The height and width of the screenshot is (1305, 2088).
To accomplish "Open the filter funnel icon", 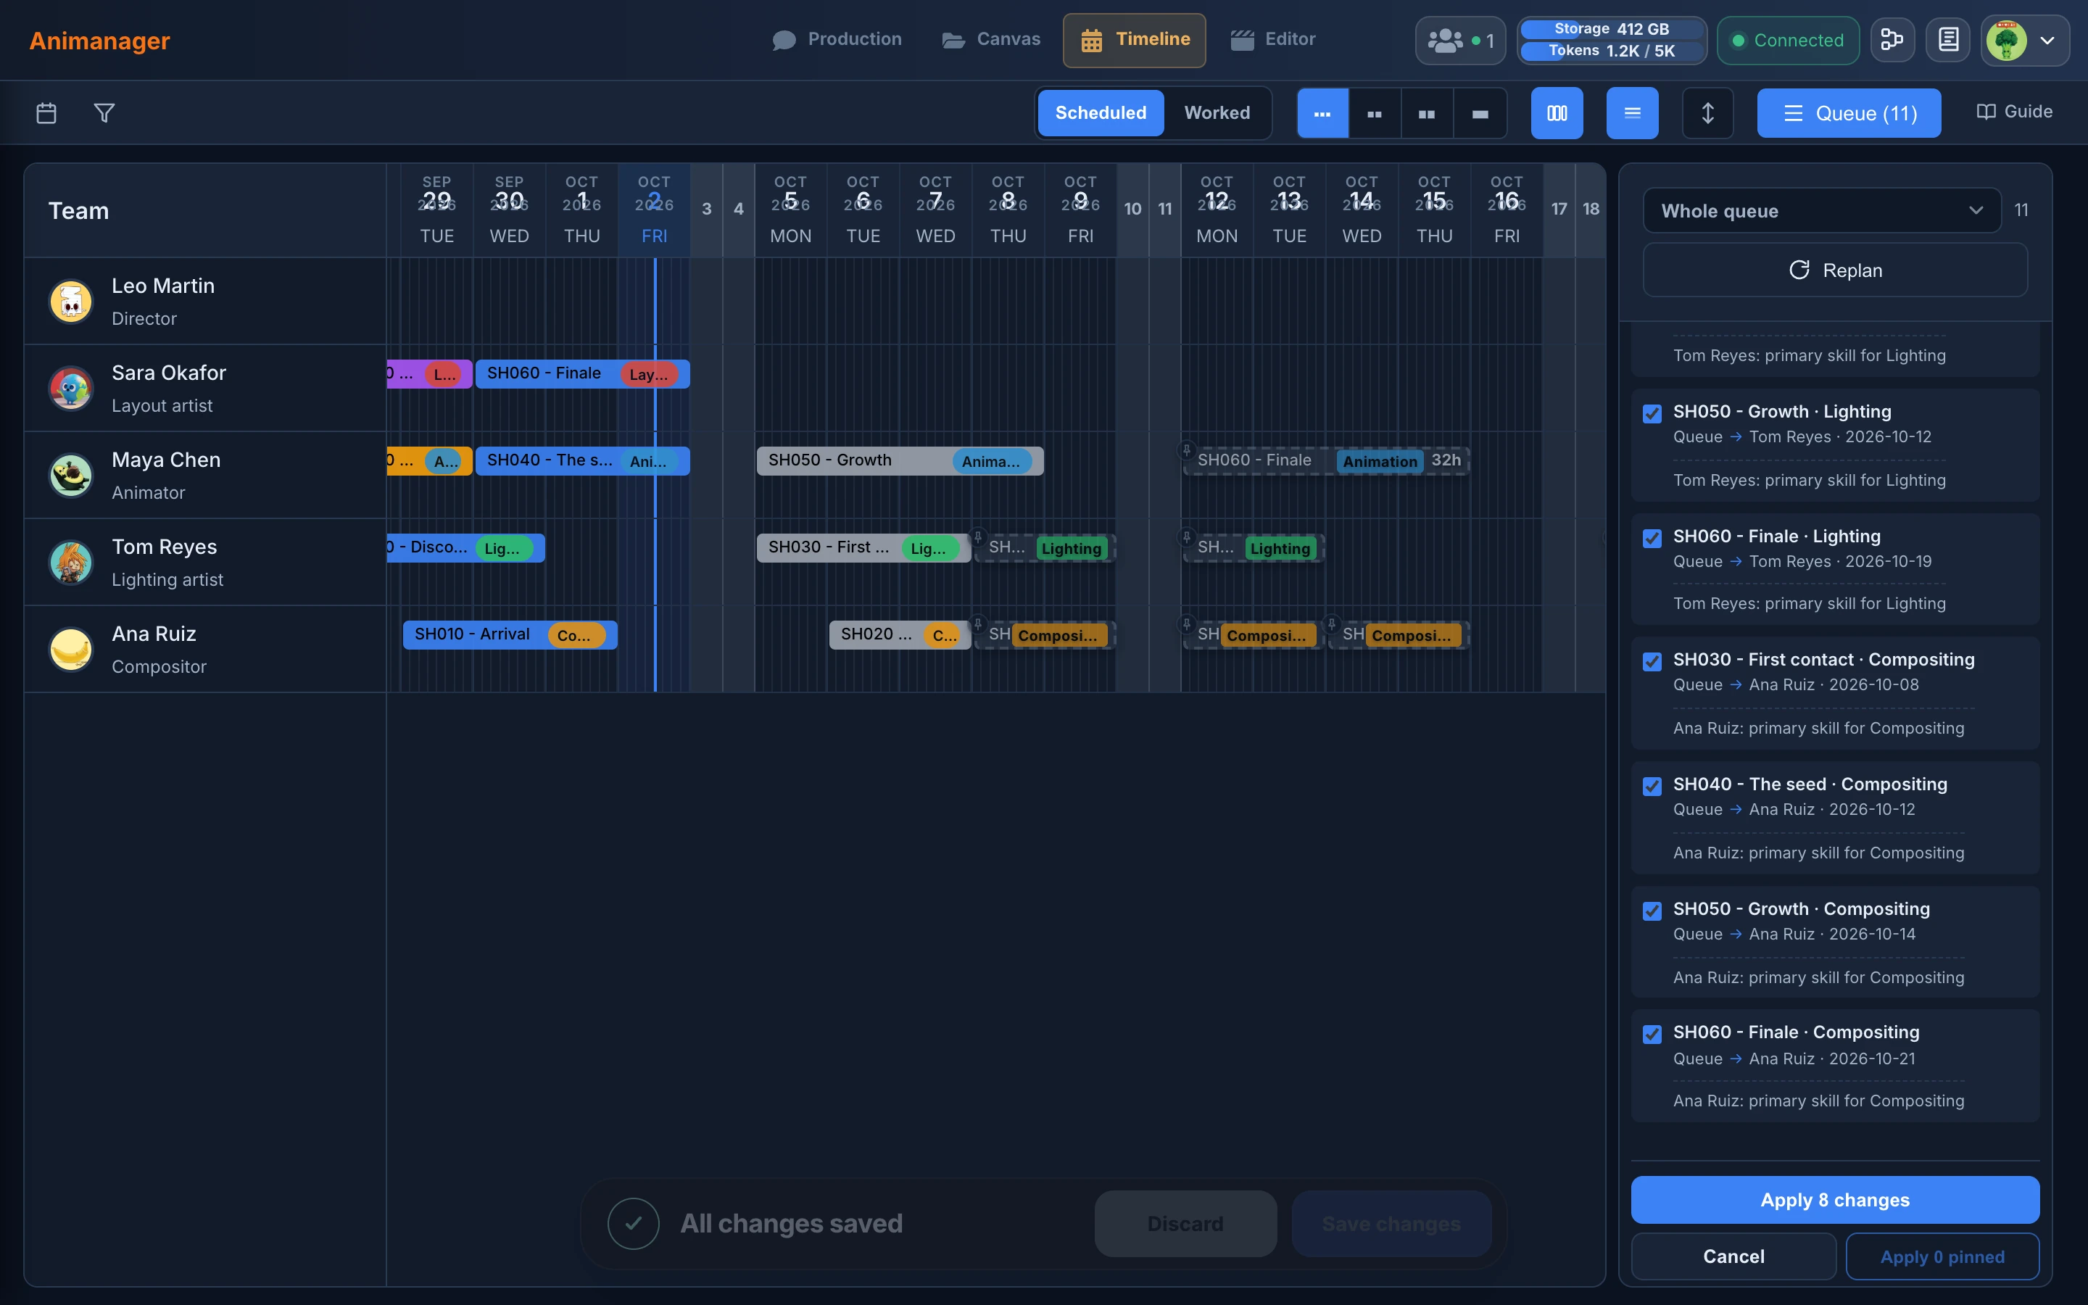I will (x=104, y=113).
